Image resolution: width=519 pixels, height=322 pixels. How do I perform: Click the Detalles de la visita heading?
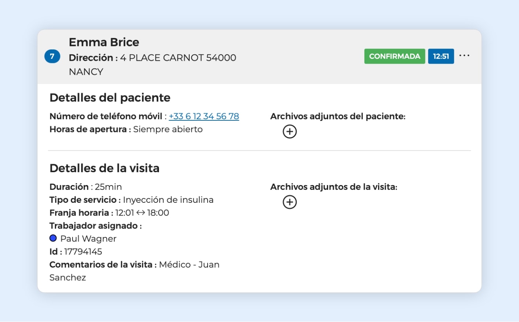click(104, 168)
